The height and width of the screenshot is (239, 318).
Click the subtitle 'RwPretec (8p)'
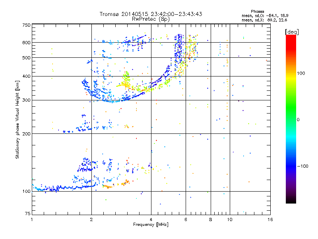(x=151, y=19)
